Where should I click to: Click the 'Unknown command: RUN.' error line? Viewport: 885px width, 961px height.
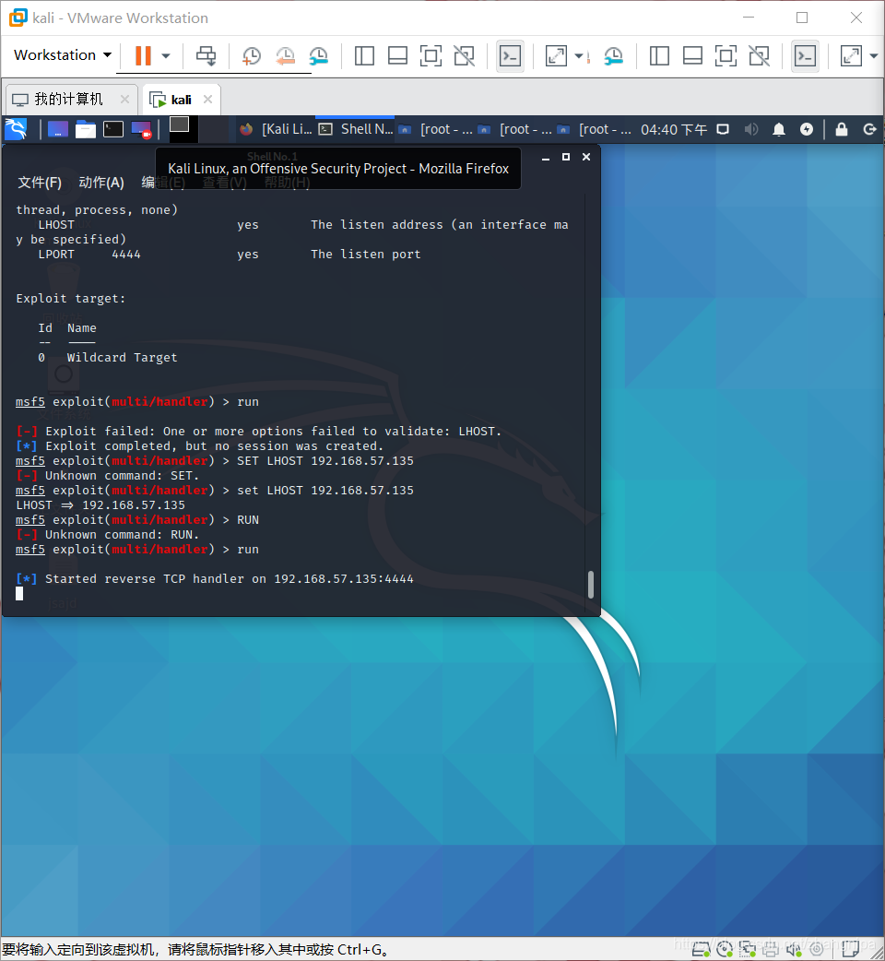click(107, 534)
